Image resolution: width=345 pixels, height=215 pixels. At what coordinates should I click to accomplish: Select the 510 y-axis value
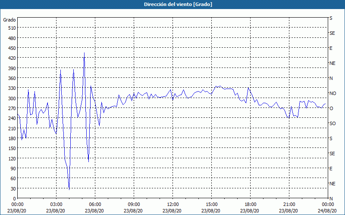click(x=12, y=28)
